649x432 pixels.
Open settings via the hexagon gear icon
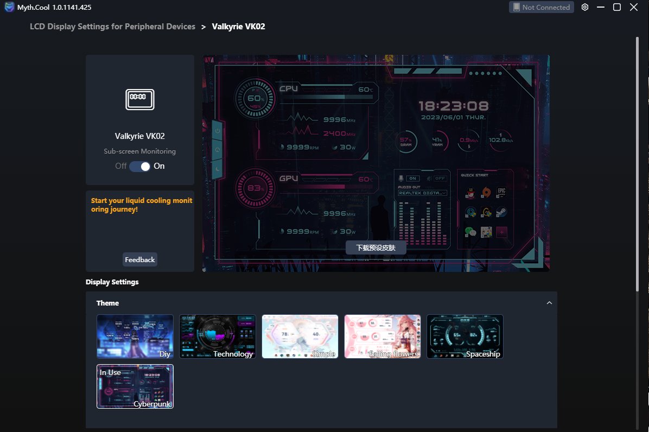tap(585, 7)
